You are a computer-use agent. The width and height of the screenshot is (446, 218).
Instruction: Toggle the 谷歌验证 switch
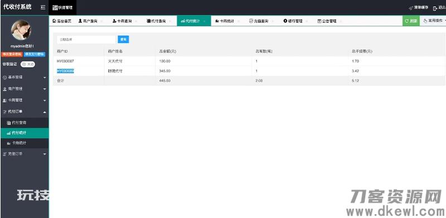28,64
